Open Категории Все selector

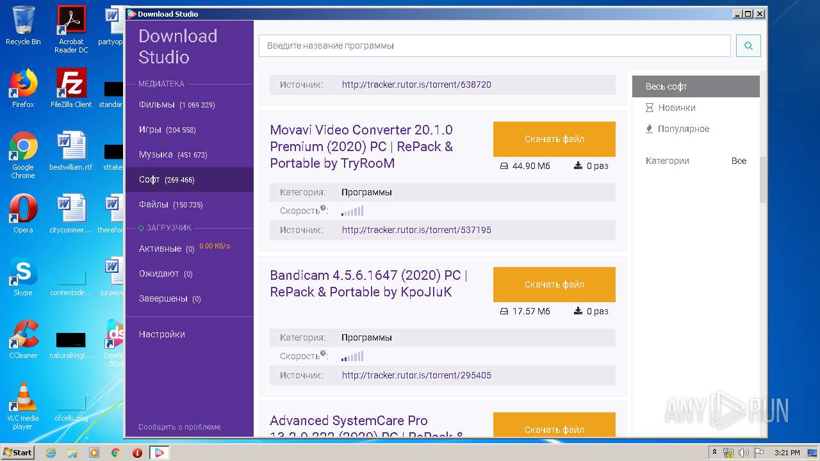(739, 161)
